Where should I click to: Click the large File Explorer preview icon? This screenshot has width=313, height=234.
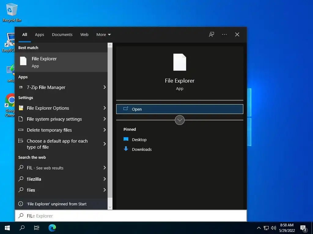[x=180, y=62]
